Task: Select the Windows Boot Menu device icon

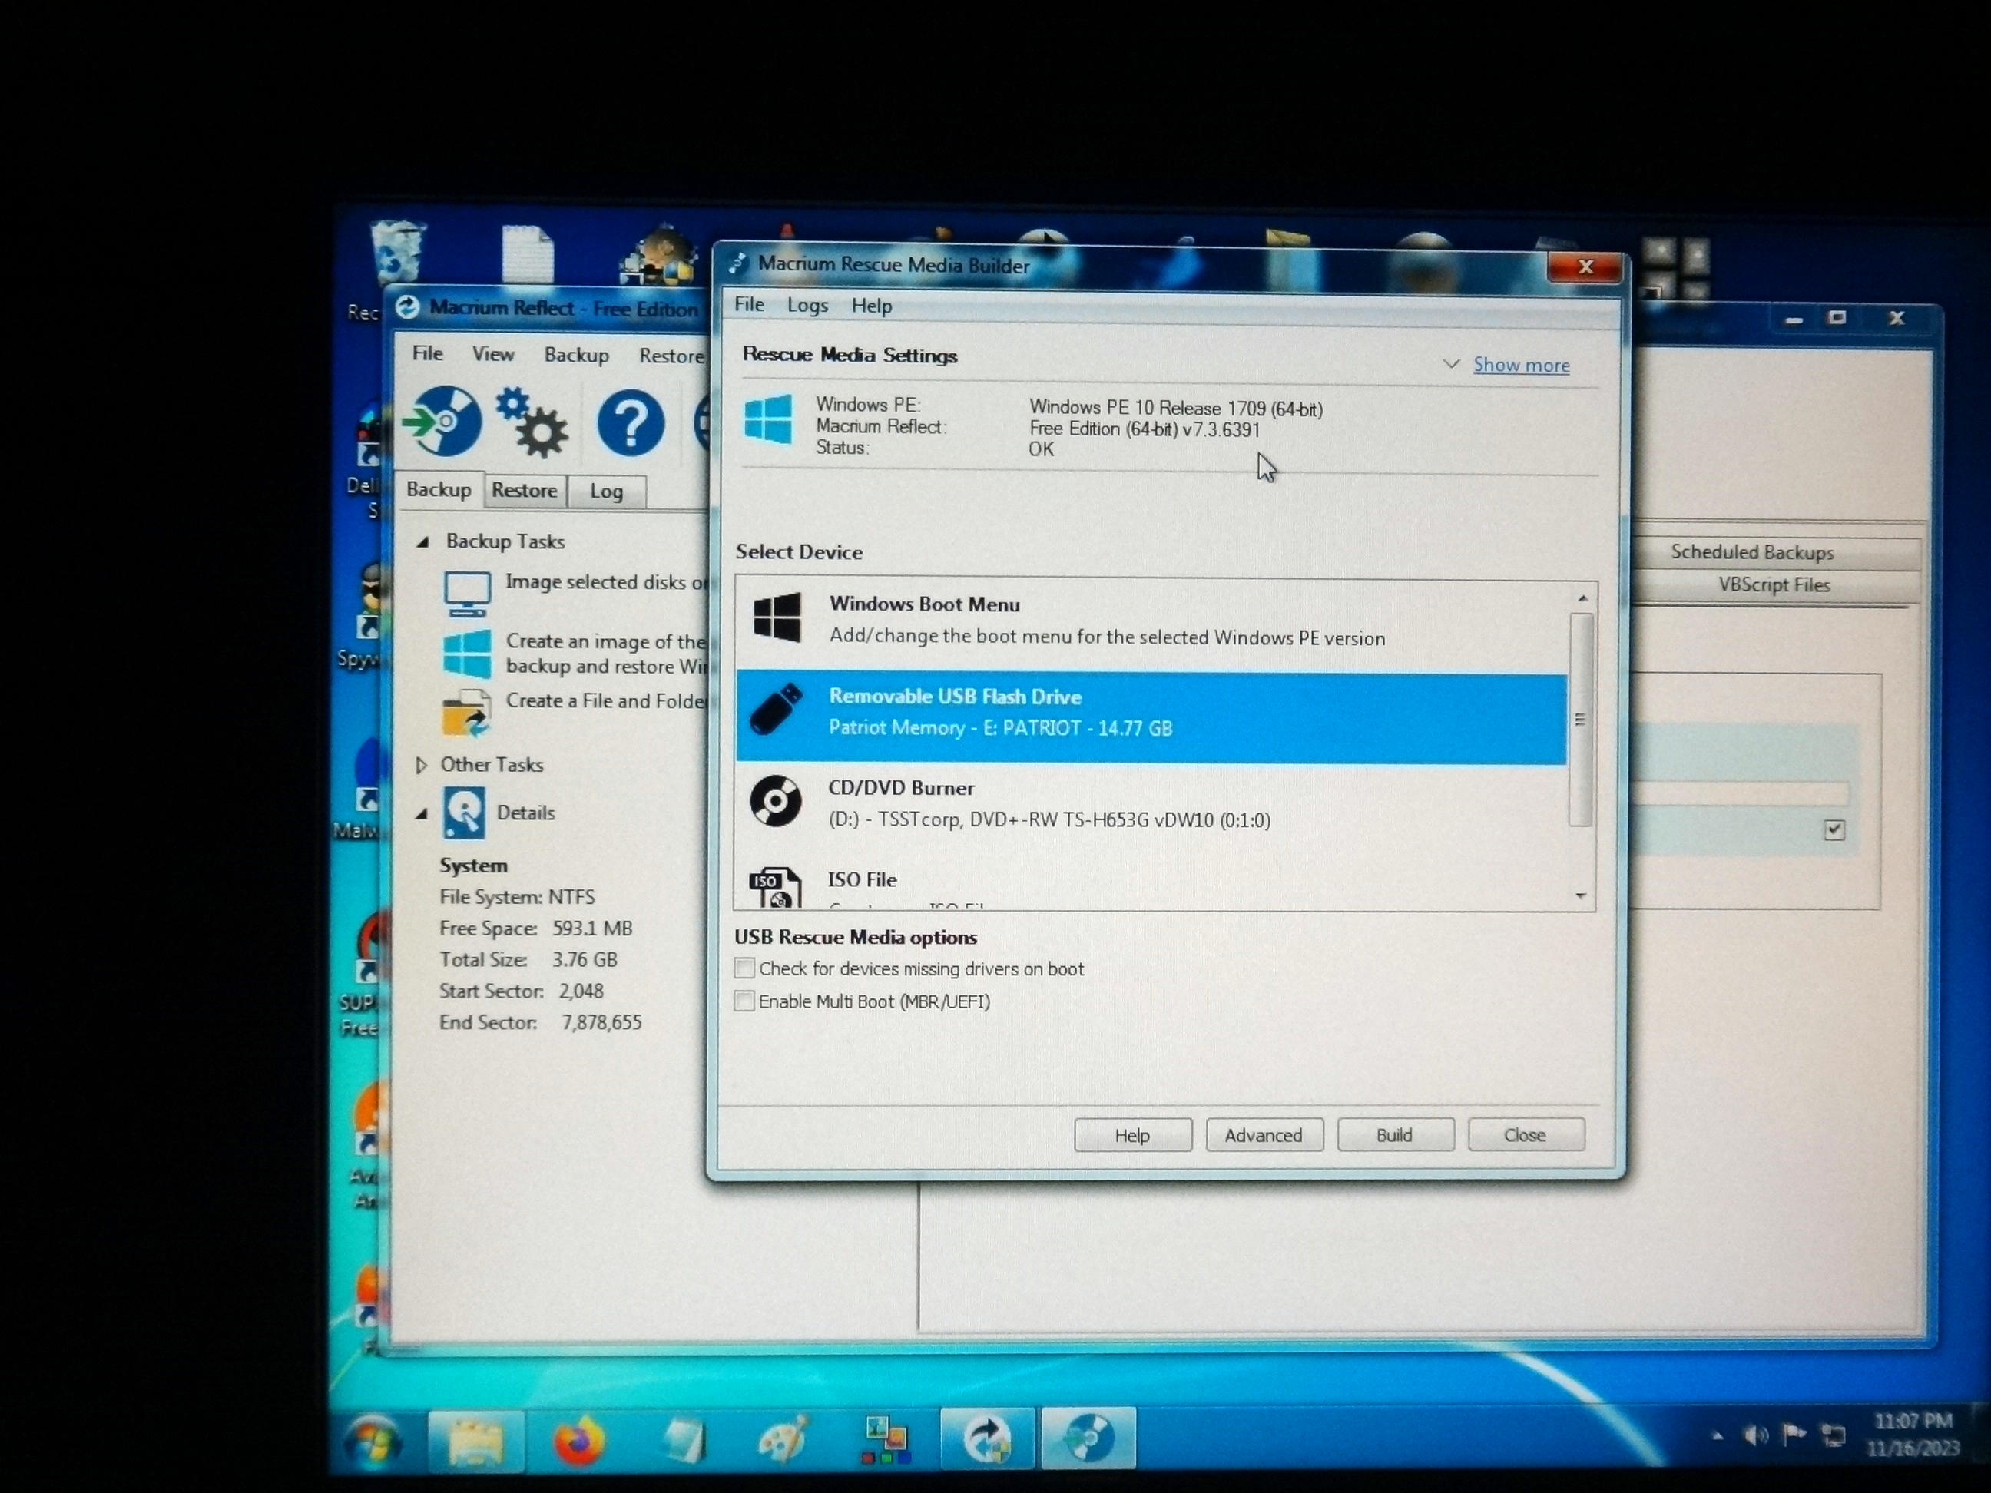Action: (776, 617)
